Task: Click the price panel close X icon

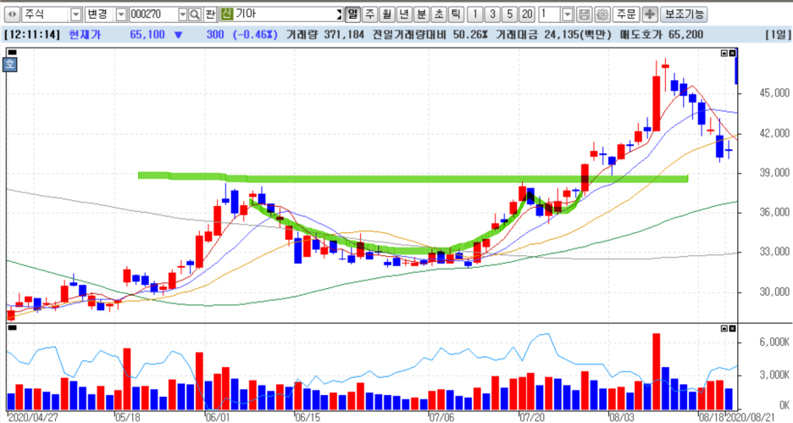Action: click(x=732, y=53)
